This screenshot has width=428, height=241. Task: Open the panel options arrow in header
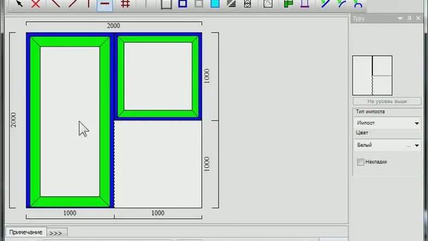(x=400, y=18)
